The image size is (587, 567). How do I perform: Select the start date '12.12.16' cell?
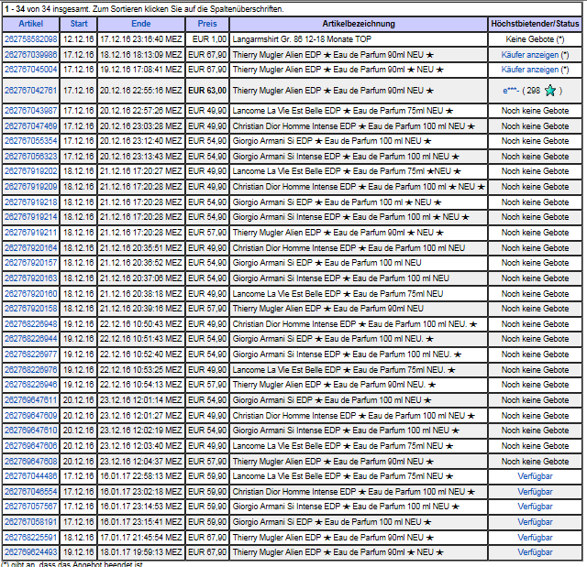[79, 39]
